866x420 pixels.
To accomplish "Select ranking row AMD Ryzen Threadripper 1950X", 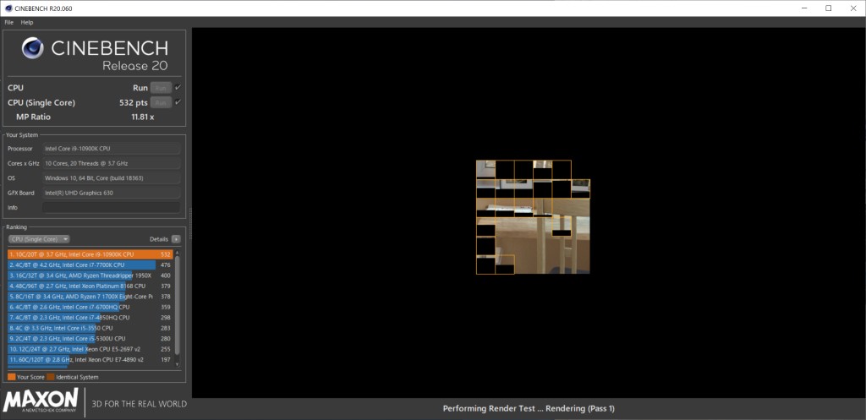I will click(x=90, y=275).
